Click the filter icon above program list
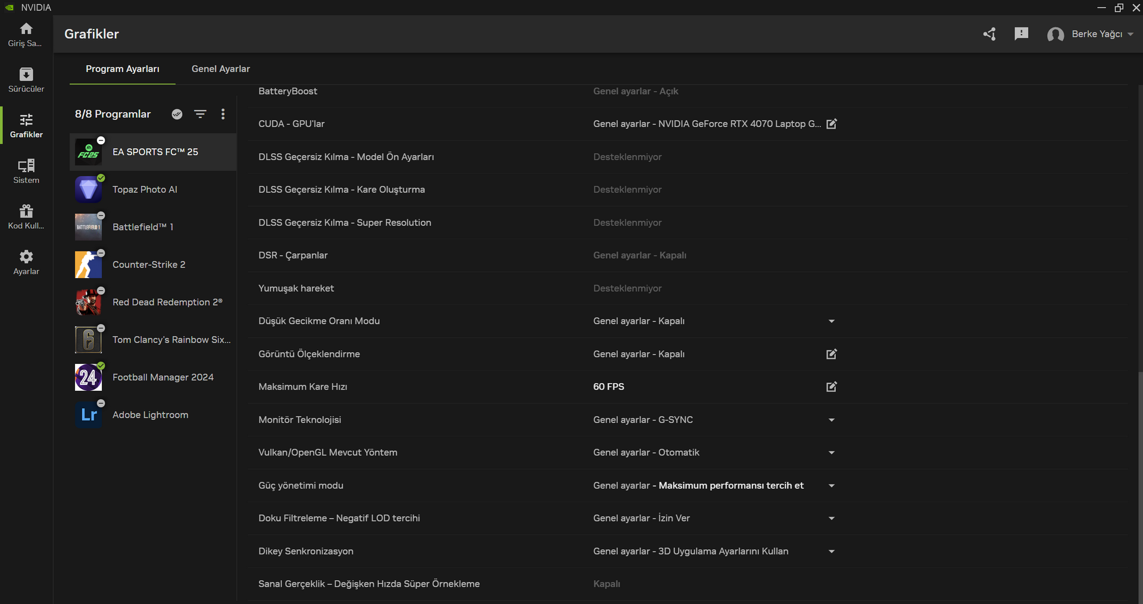 click(x=200, y=114)
